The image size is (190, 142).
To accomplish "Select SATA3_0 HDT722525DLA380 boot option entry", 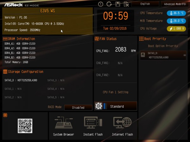I will pos(163,55).
